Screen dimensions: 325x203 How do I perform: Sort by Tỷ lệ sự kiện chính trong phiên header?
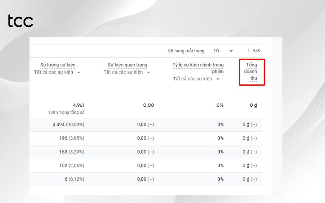point(198,68)
